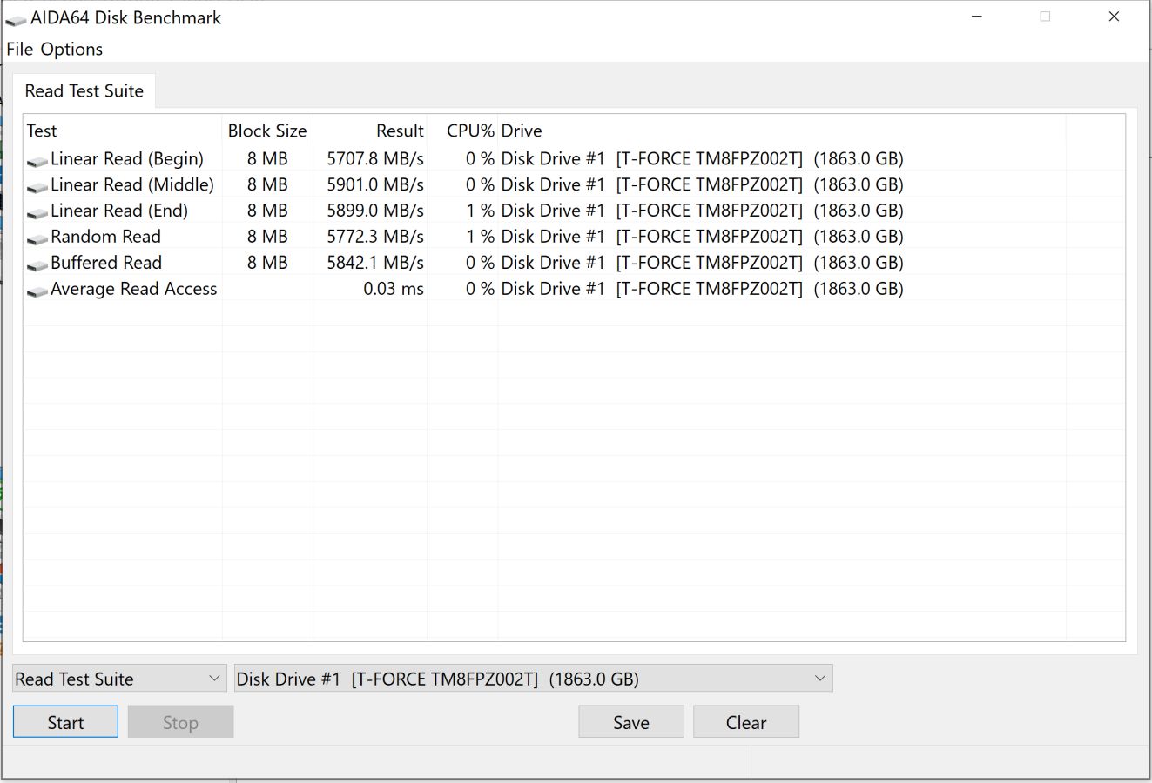Click the drive name in Average Read Access row
The width and height of the screenshot is (1152, 783).
coord(702,289)
